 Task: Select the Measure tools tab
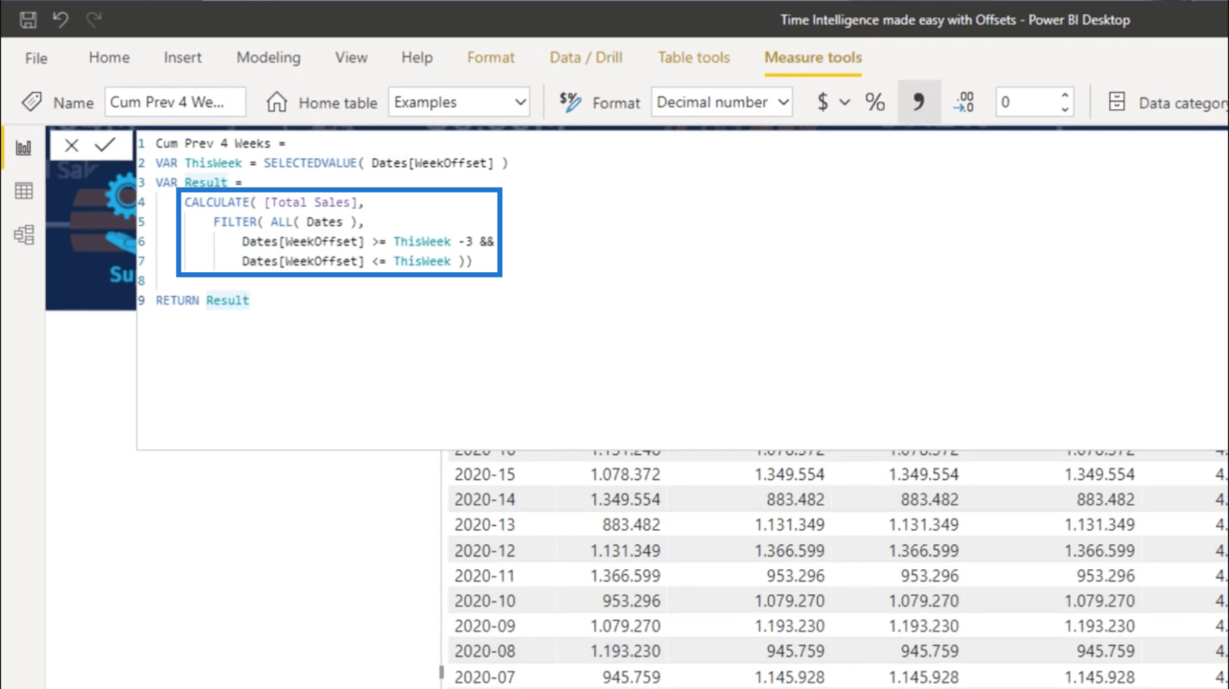(813, 58)
